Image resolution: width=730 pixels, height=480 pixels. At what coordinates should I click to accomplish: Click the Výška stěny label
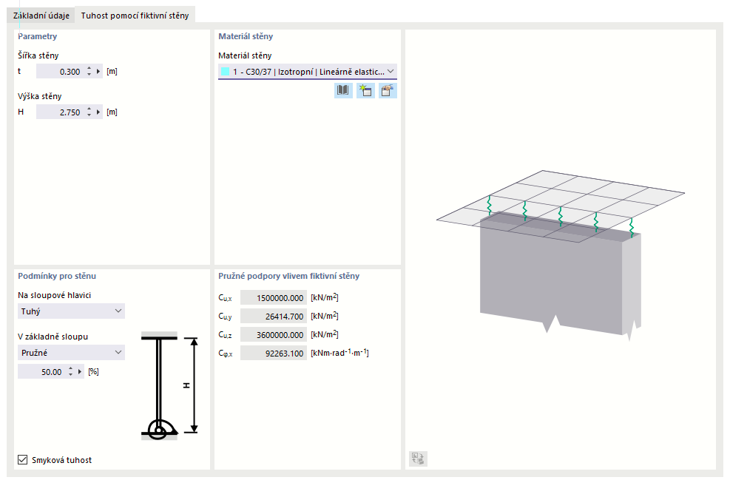point(40,96)
